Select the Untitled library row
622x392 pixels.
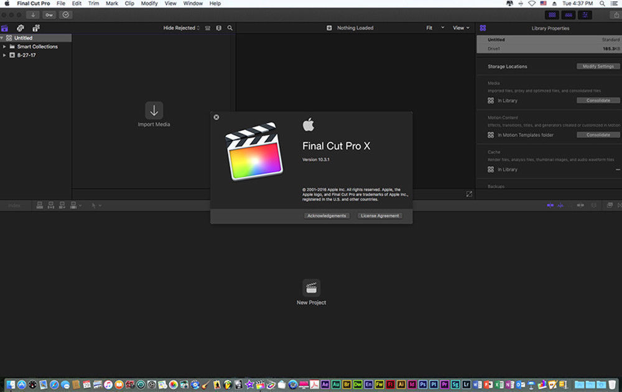point(35,38)
